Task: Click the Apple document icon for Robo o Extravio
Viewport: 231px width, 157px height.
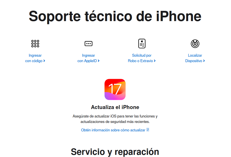Action: 142,44
